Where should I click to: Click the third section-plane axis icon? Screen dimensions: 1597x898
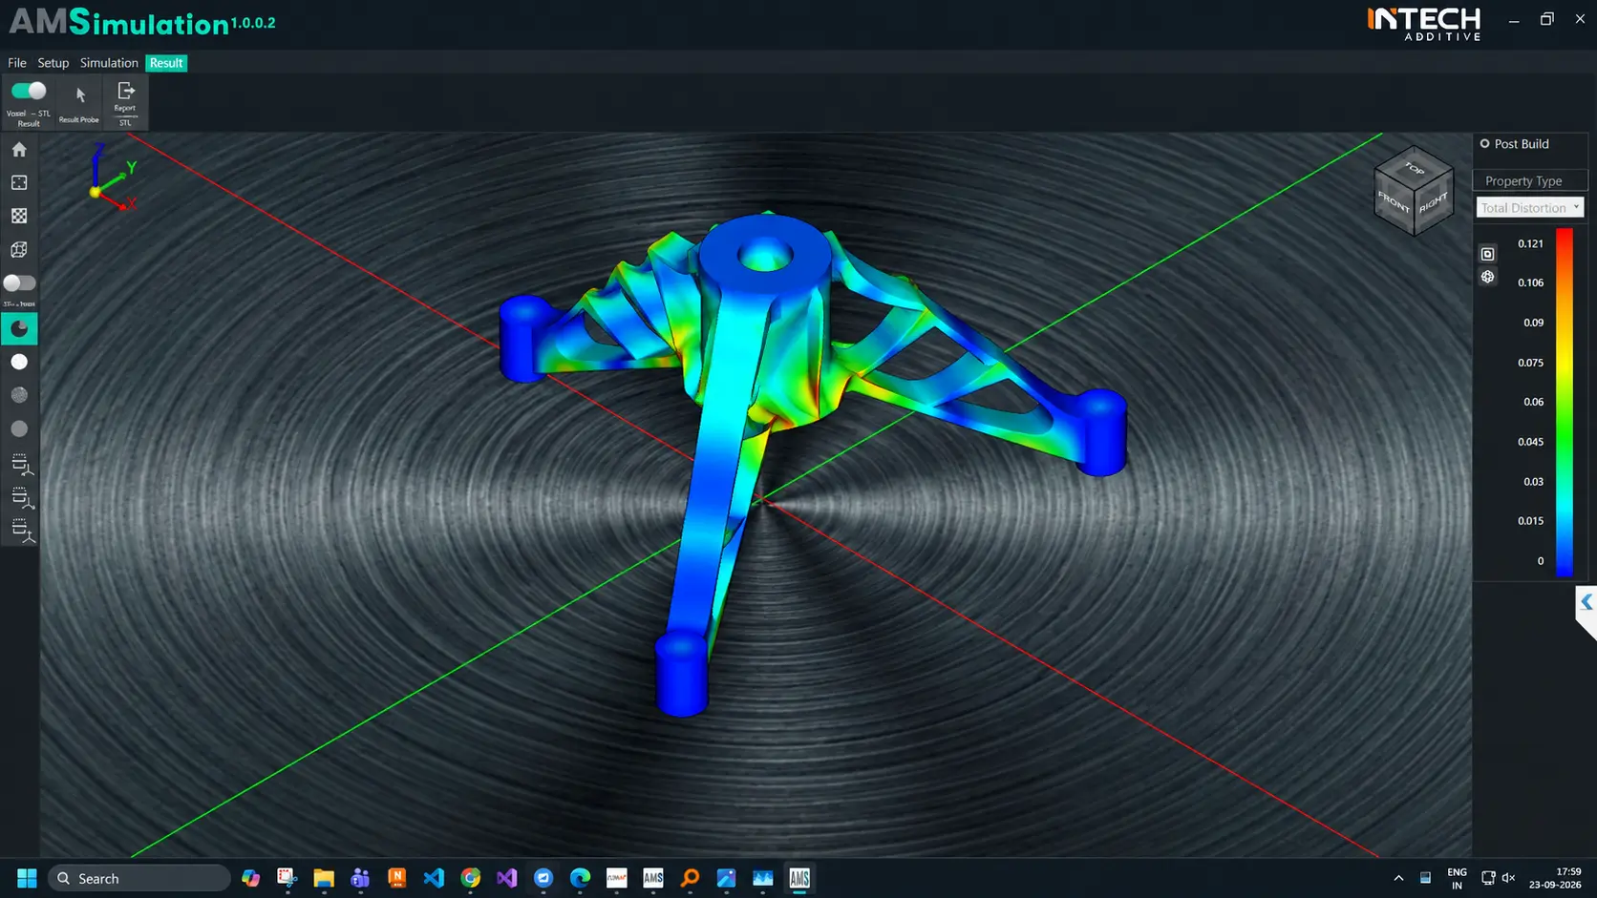coord(22,531)
